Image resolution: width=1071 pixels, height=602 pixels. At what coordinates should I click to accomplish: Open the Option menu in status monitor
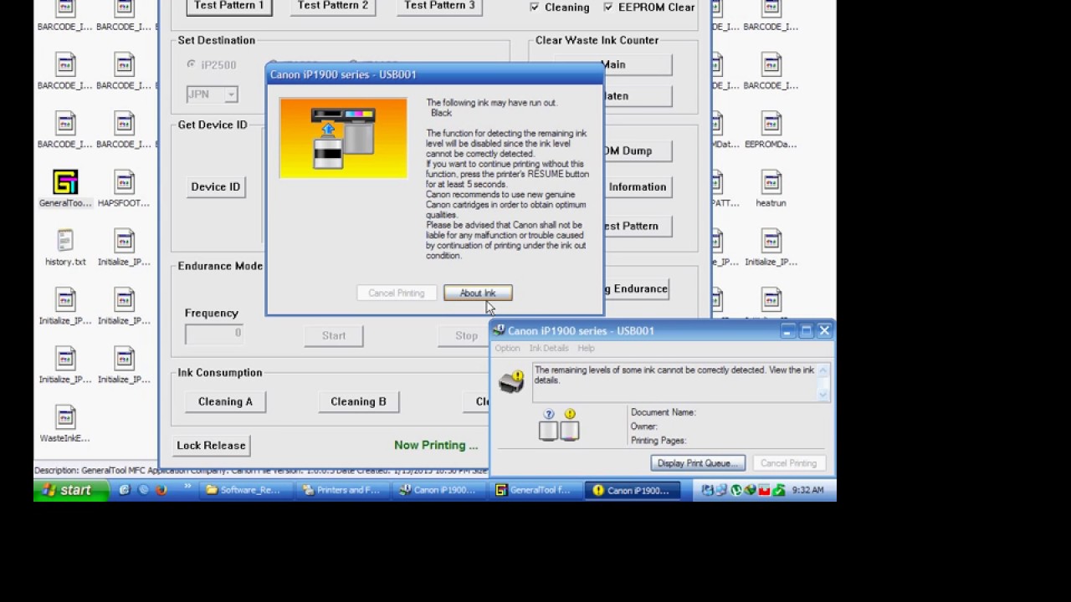pyautogui.click(x=507, y=348)
